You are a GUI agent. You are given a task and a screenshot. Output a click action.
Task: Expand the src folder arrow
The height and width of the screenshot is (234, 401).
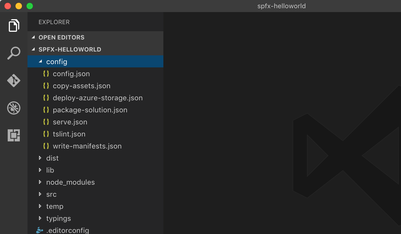pyautogui.click(x=40, y=194)
